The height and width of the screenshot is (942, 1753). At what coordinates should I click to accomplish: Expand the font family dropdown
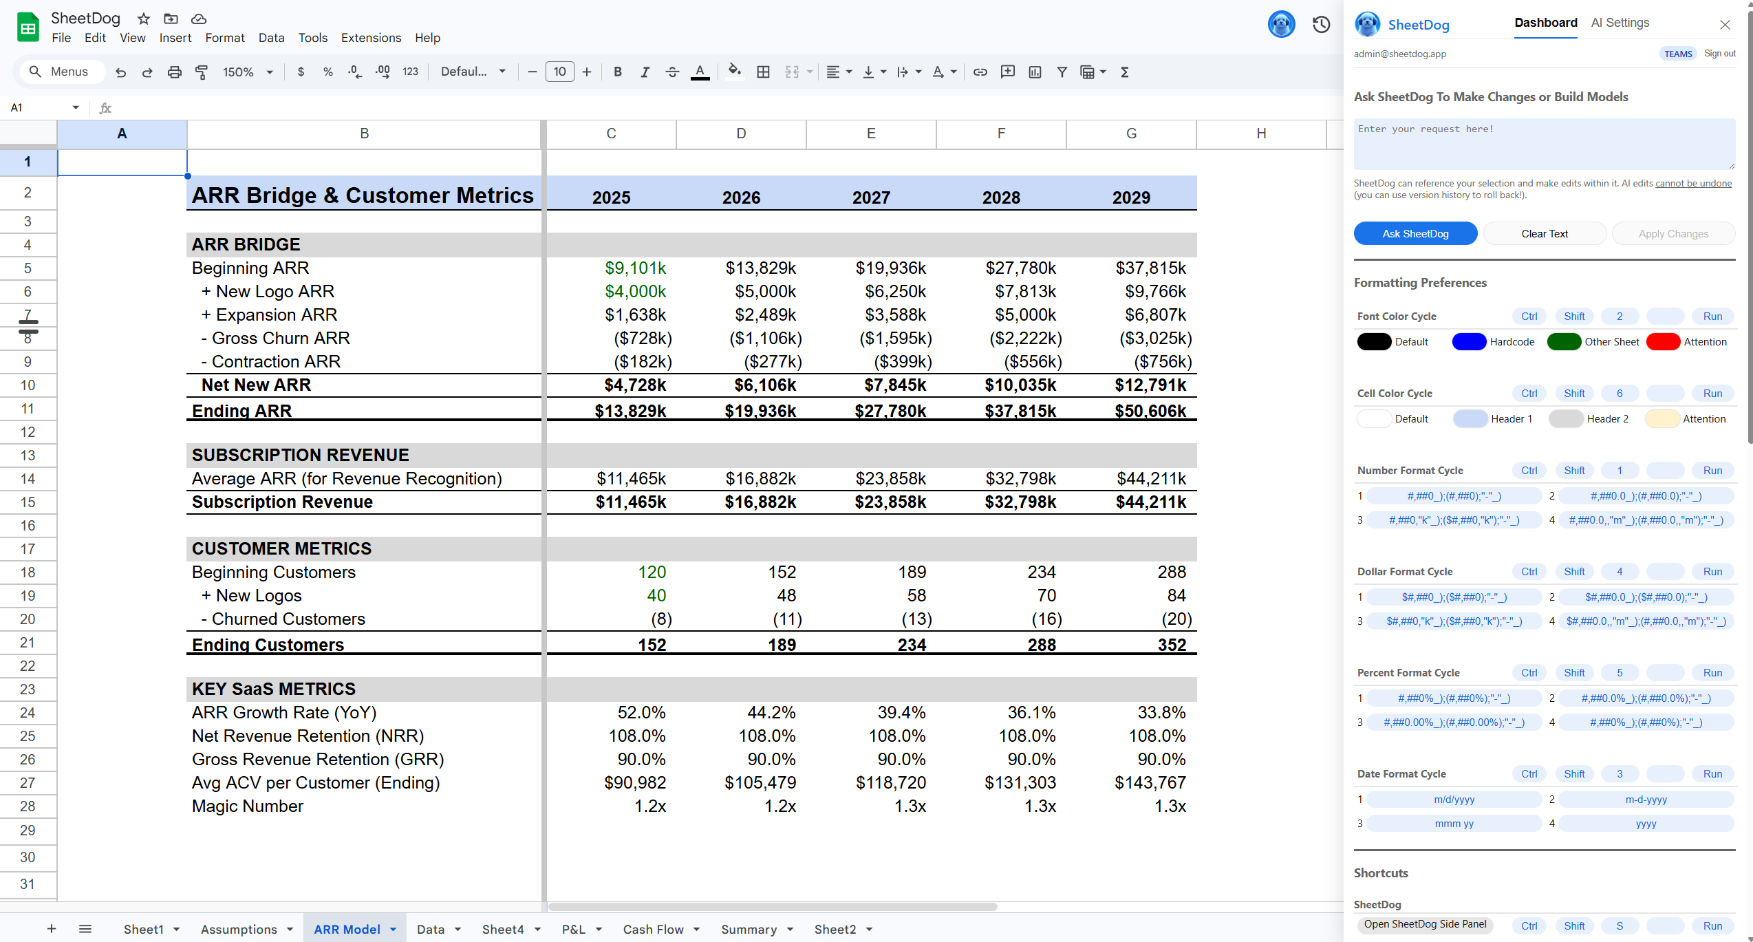point(473,72)
